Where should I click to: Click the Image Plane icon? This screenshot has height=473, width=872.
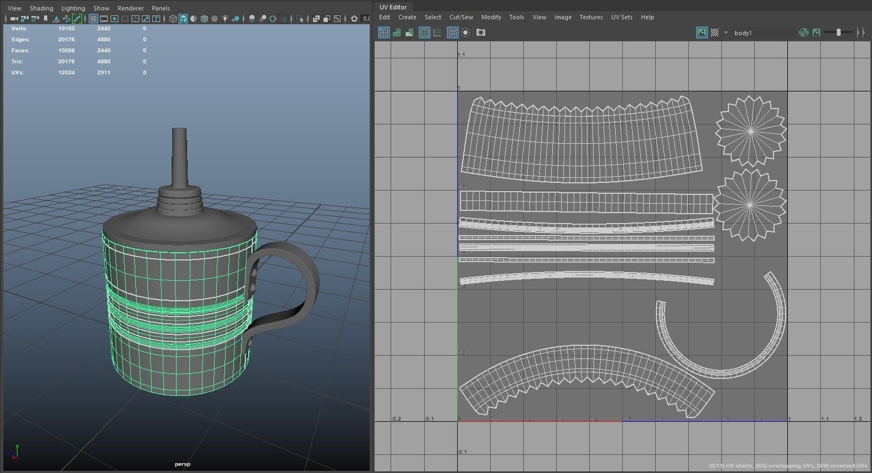pos(56,19)
